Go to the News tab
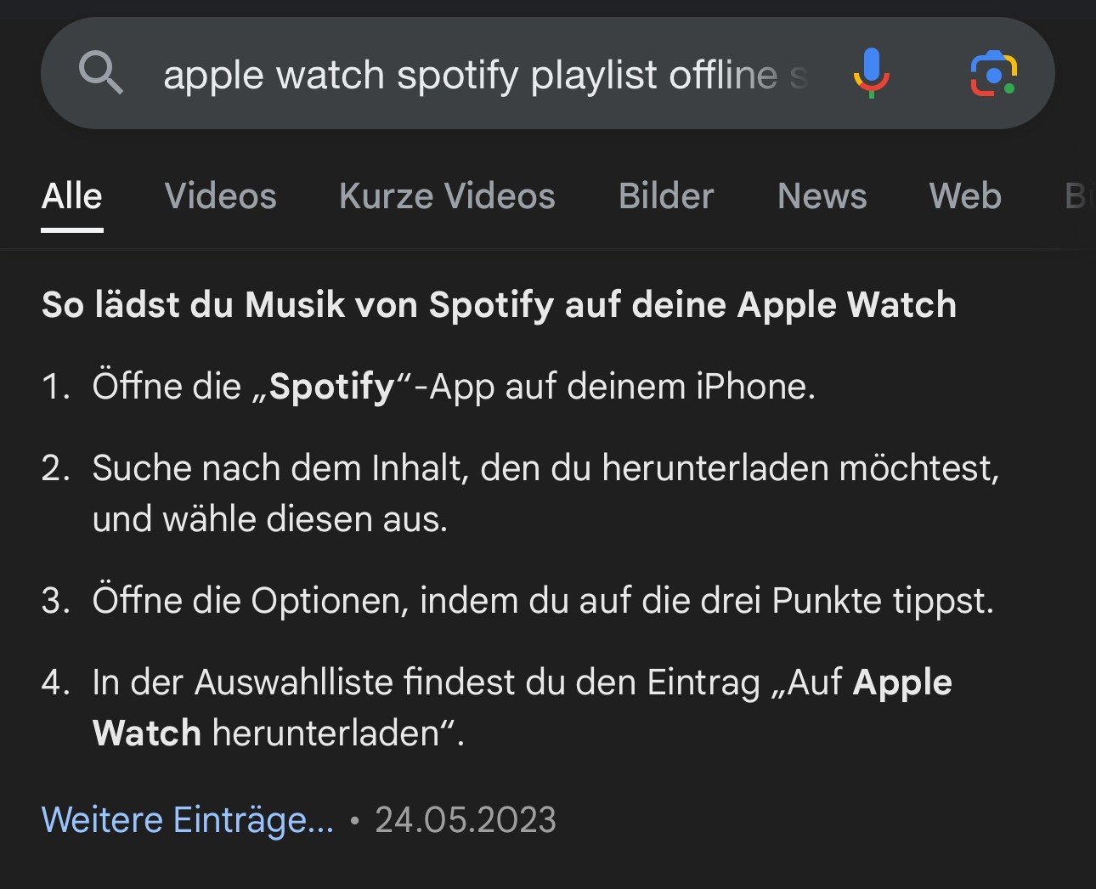1096x889 pixels. [x=822, y=196]
